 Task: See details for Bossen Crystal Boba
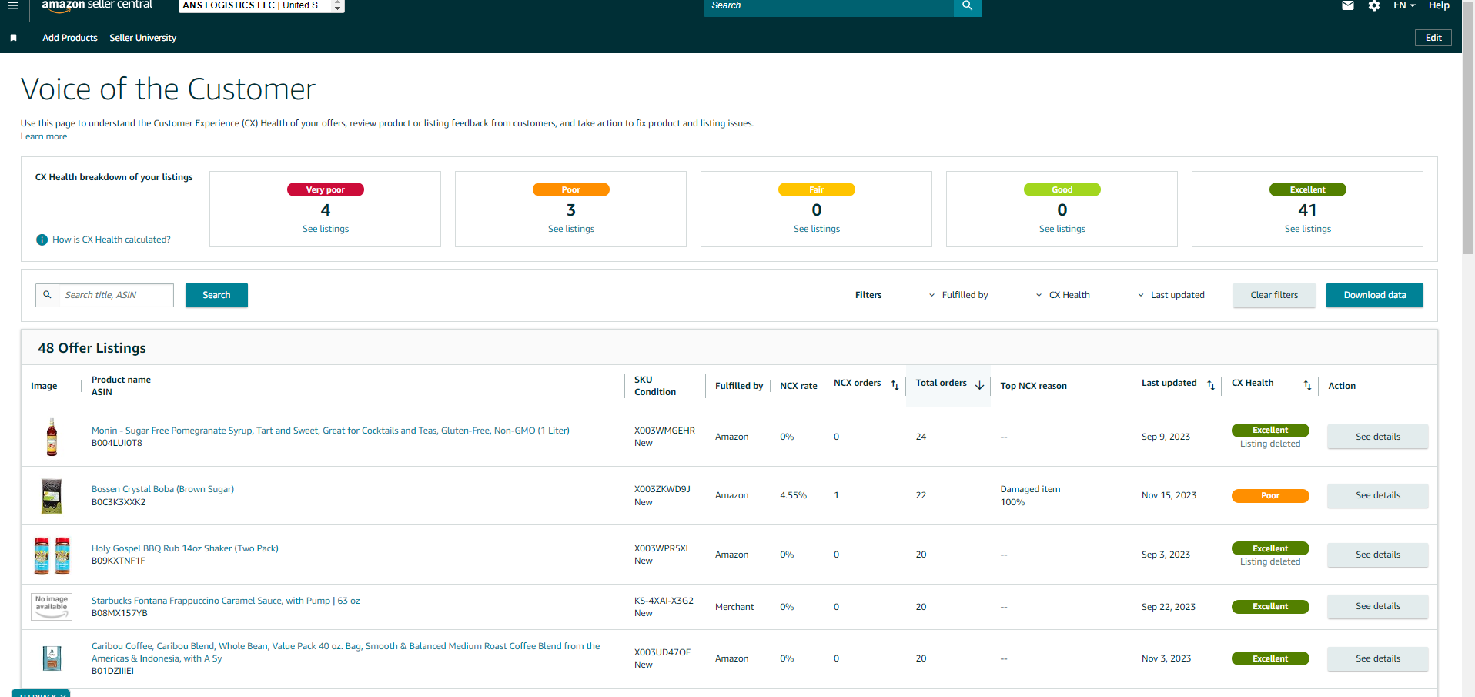[x=1378, y=495]
